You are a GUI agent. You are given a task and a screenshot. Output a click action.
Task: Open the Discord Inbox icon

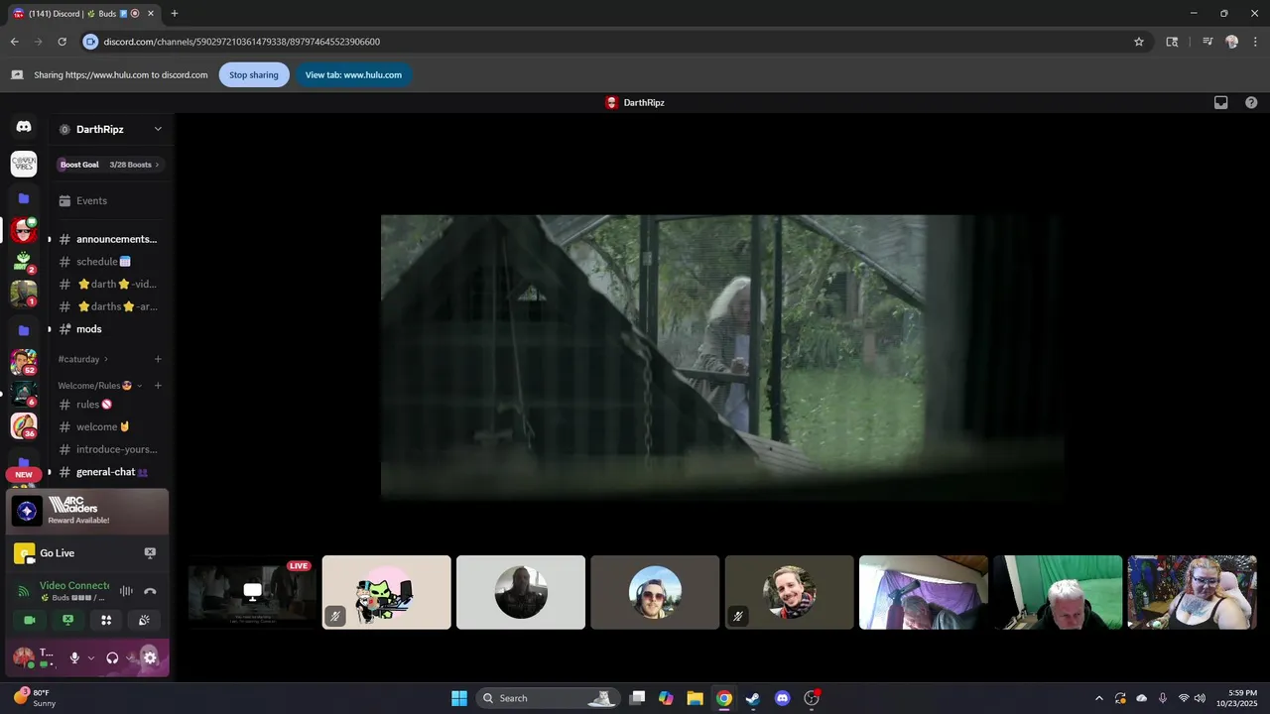[1220, 102]
